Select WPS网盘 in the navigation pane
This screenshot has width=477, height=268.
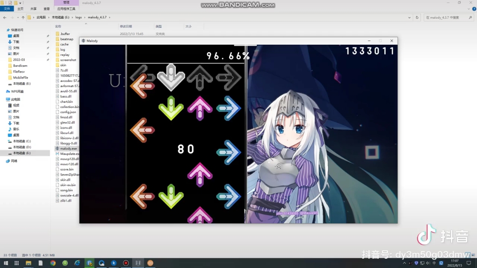click(17, 92)
